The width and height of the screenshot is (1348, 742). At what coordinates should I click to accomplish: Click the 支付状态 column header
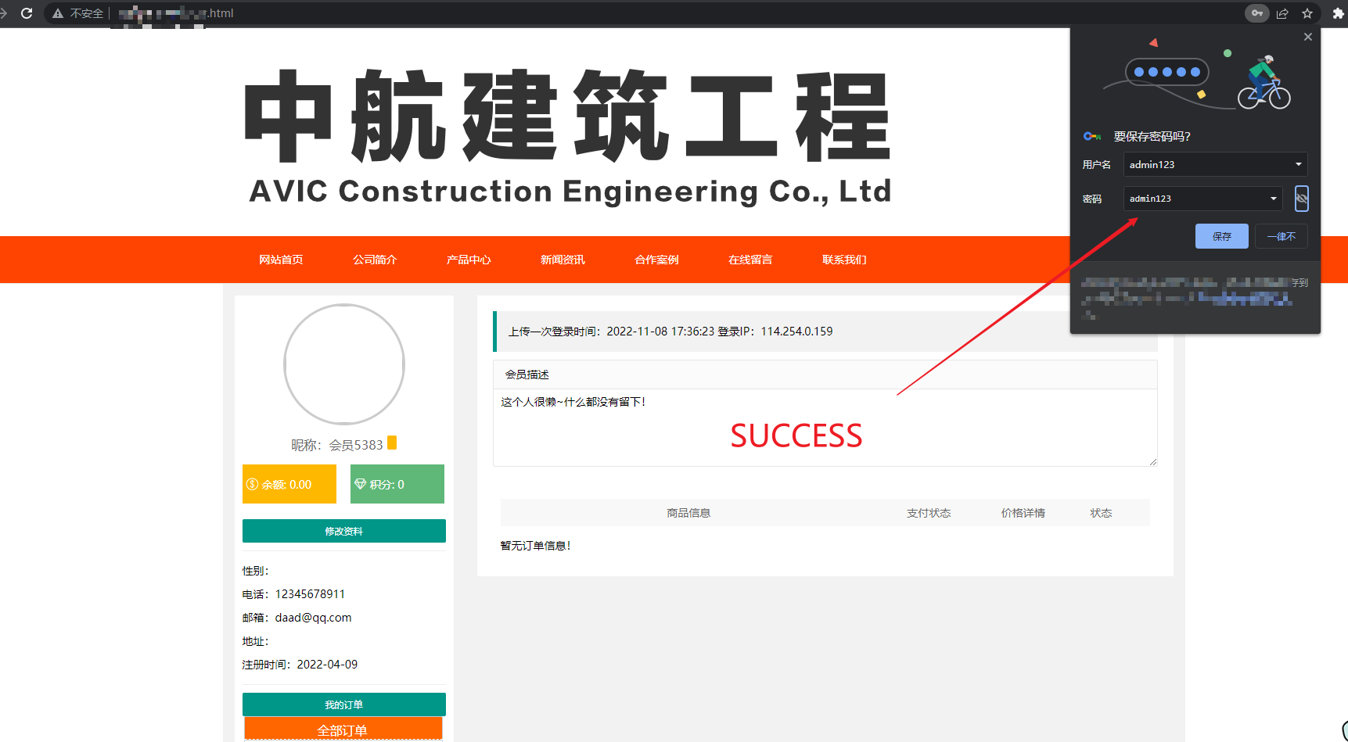point(929,513)
